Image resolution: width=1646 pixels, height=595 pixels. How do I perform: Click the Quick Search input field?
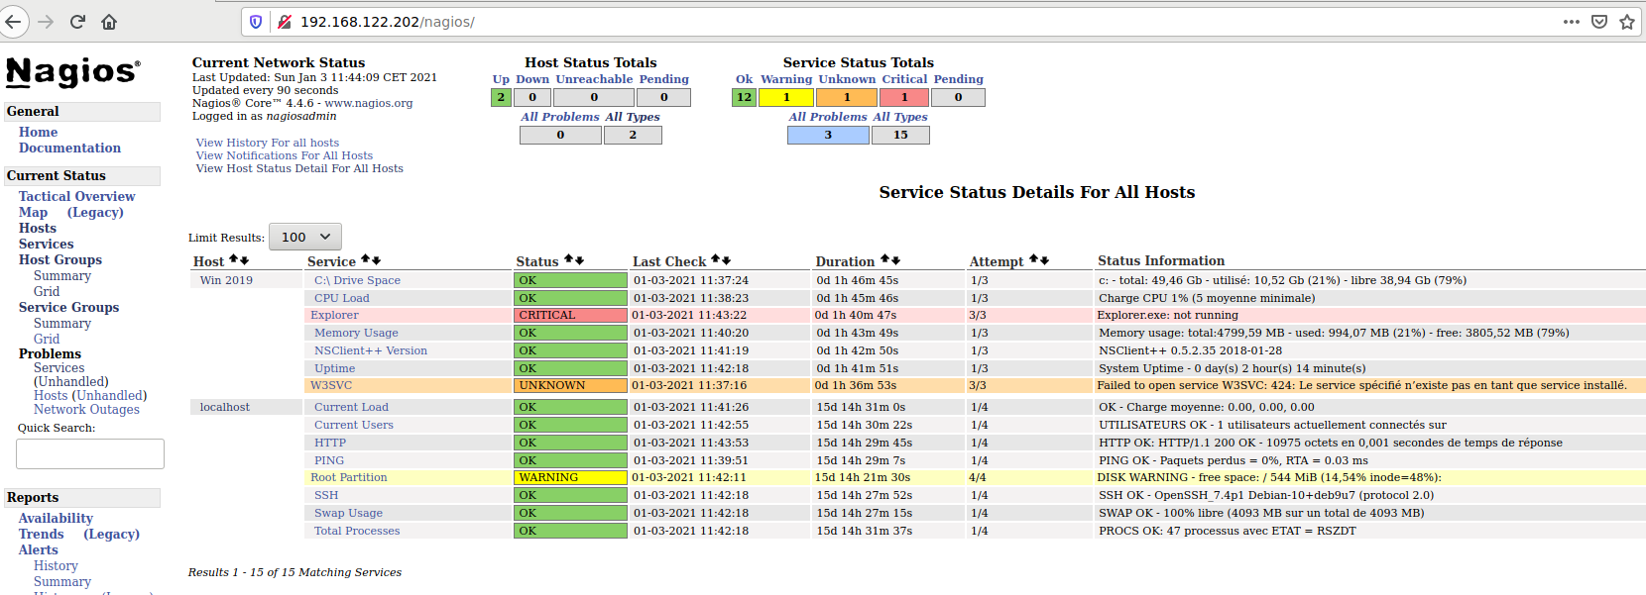coord(90,453)
